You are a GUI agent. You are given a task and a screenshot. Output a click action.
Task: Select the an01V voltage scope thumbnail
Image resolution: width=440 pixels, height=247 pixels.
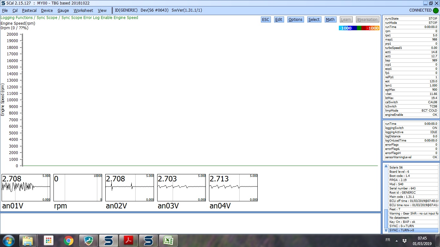coord(26,188)
